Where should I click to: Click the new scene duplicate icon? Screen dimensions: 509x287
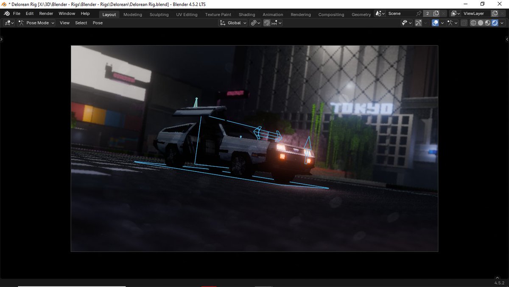click(x=436, y=14)
